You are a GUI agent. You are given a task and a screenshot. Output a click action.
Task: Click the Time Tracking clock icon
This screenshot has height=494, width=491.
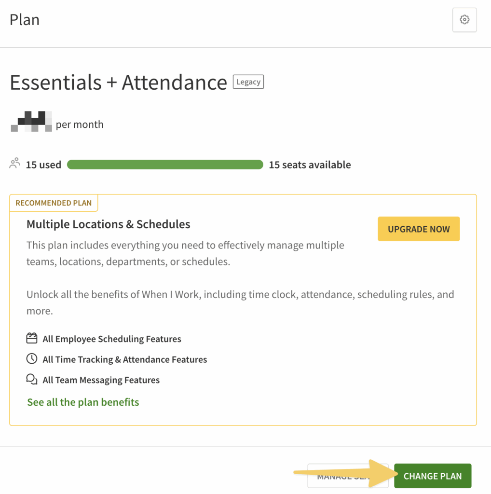32,359
